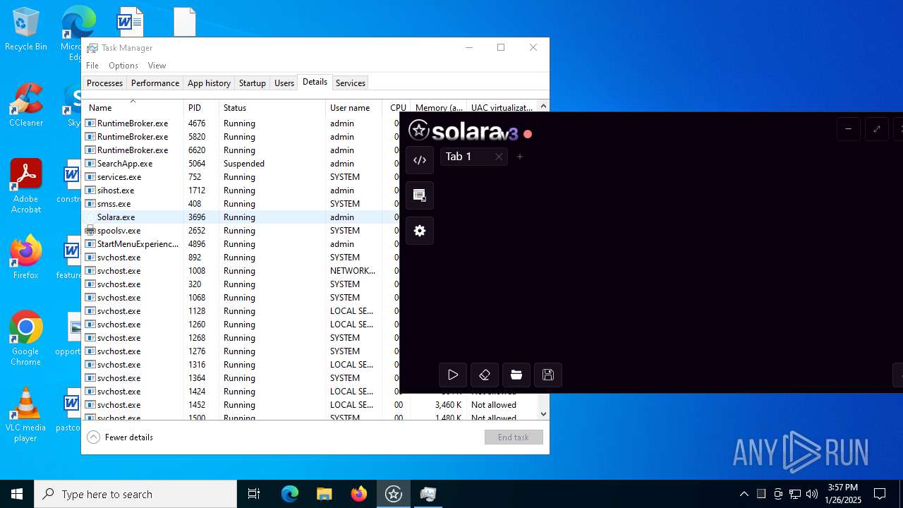Close Tab 1 in Solara
The width and height of the screenshot is (903, 508).
(499, 157)
